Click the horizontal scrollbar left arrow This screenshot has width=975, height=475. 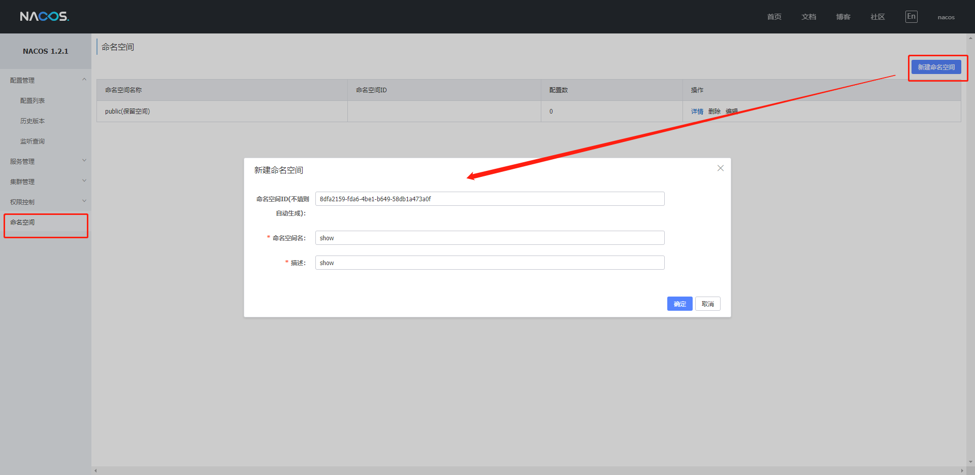coord(95,470)
